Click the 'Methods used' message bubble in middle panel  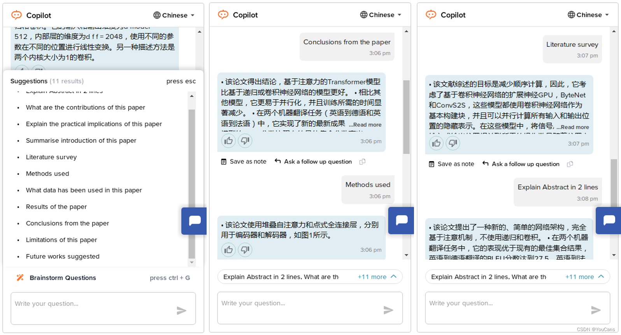[368, 190]
